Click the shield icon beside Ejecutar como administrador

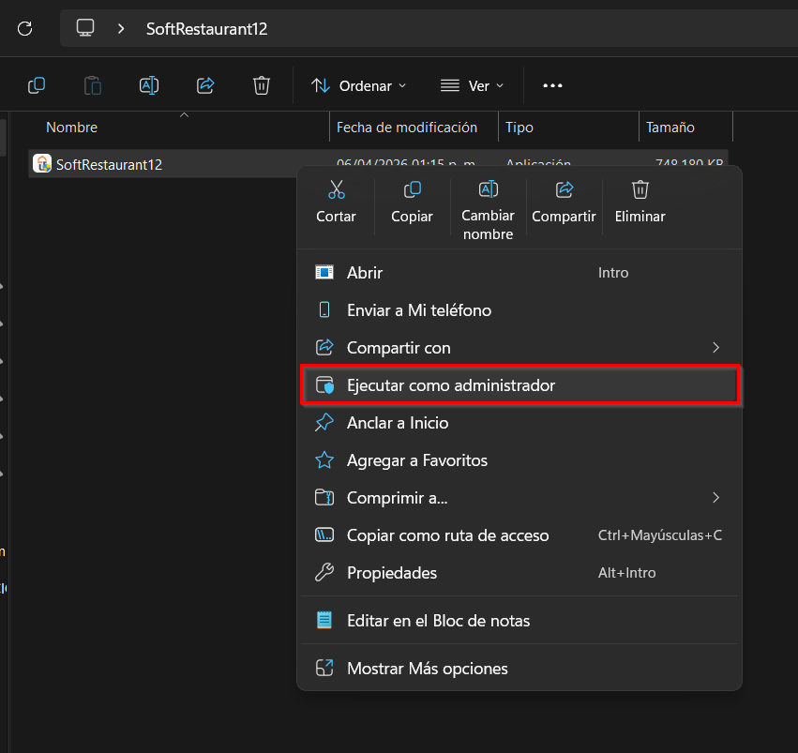coord(324,385)
